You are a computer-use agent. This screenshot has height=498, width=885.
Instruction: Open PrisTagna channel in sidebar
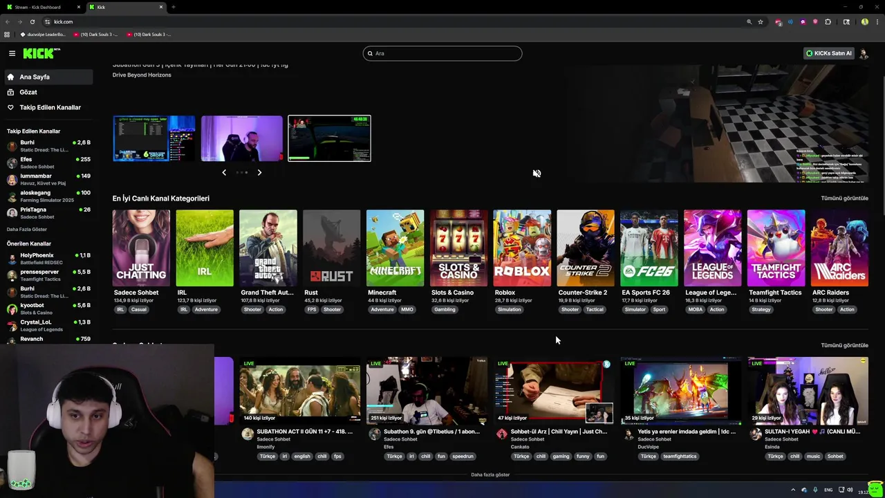tap(48, 212)
